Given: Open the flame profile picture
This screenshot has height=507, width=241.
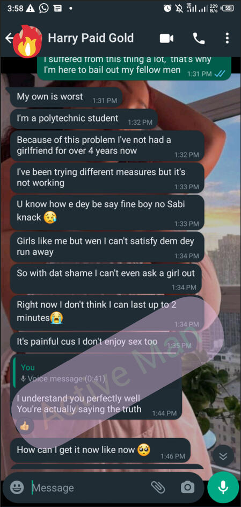Looking at the screenshot, I should click(x=28, y=41).
